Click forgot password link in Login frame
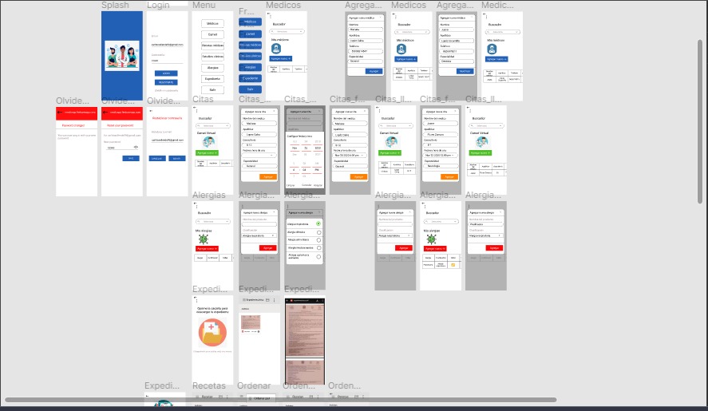 (x=166, y=90)
